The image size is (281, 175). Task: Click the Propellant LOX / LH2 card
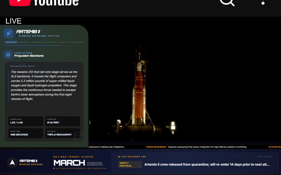pos(26,121)
